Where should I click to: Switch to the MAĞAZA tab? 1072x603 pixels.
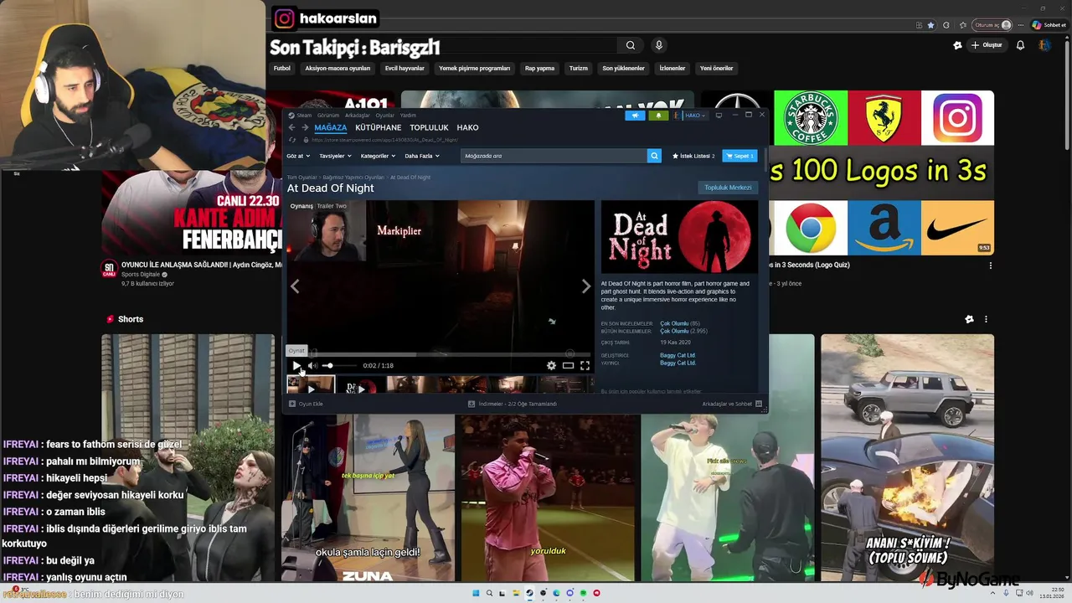pyautogui.click(x=331, y=127)
